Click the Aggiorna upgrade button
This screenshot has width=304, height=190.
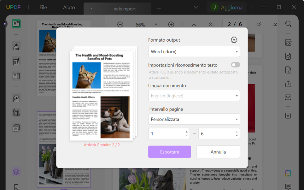click(x=232, y=8)
